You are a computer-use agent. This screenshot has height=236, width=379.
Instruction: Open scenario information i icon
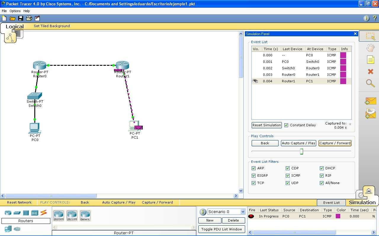(x=203, y=212)
